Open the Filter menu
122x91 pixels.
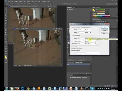click(x=33, y=1)
